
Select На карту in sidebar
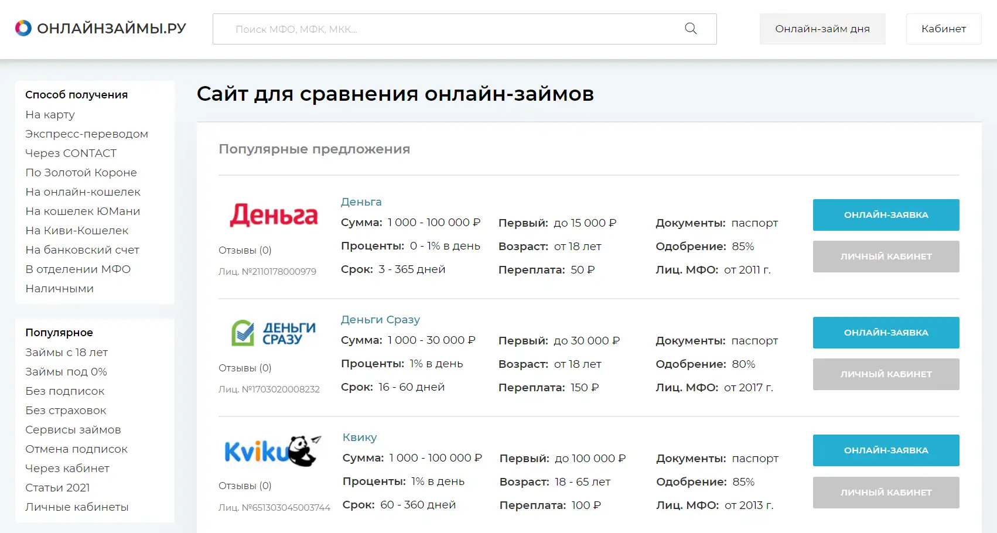[x=50, y=115]
